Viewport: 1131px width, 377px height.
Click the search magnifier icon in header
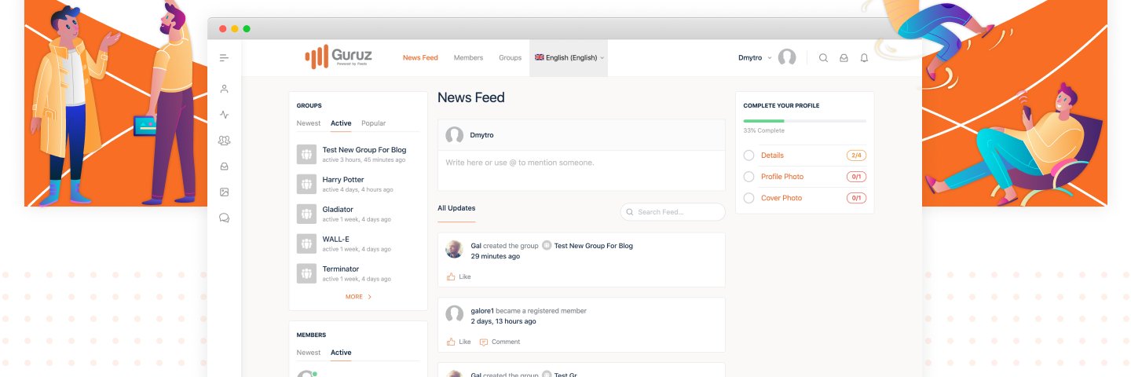[823, 58]
